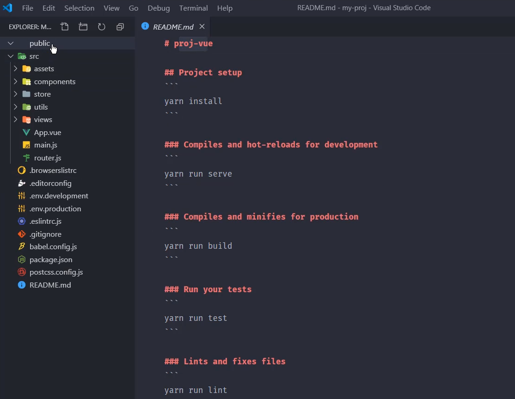Click the Node icon beside package.json
The height and width of the screenshot is (399, 515).
[x=22, y=259]
